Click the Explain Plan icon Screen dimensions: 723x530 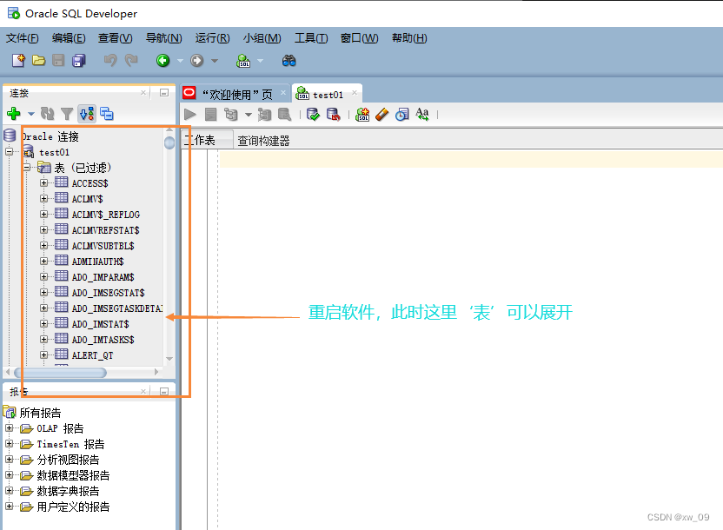point(231,115)
